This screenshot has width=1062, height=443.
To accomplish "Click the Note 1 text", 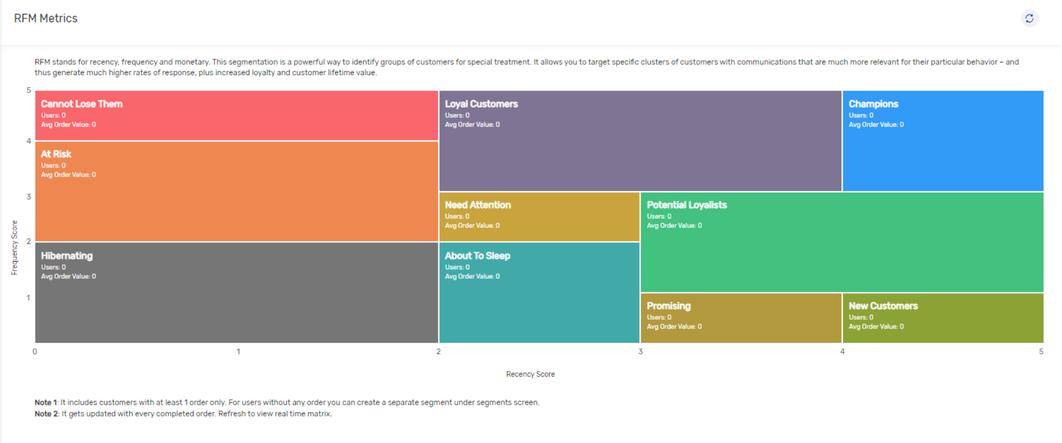I will tap(287, 403).
